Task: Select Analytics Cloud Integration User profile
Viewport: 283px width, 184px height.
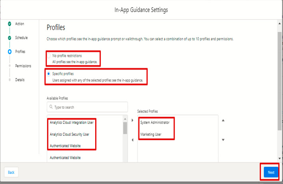Action: tap(72, 122)
